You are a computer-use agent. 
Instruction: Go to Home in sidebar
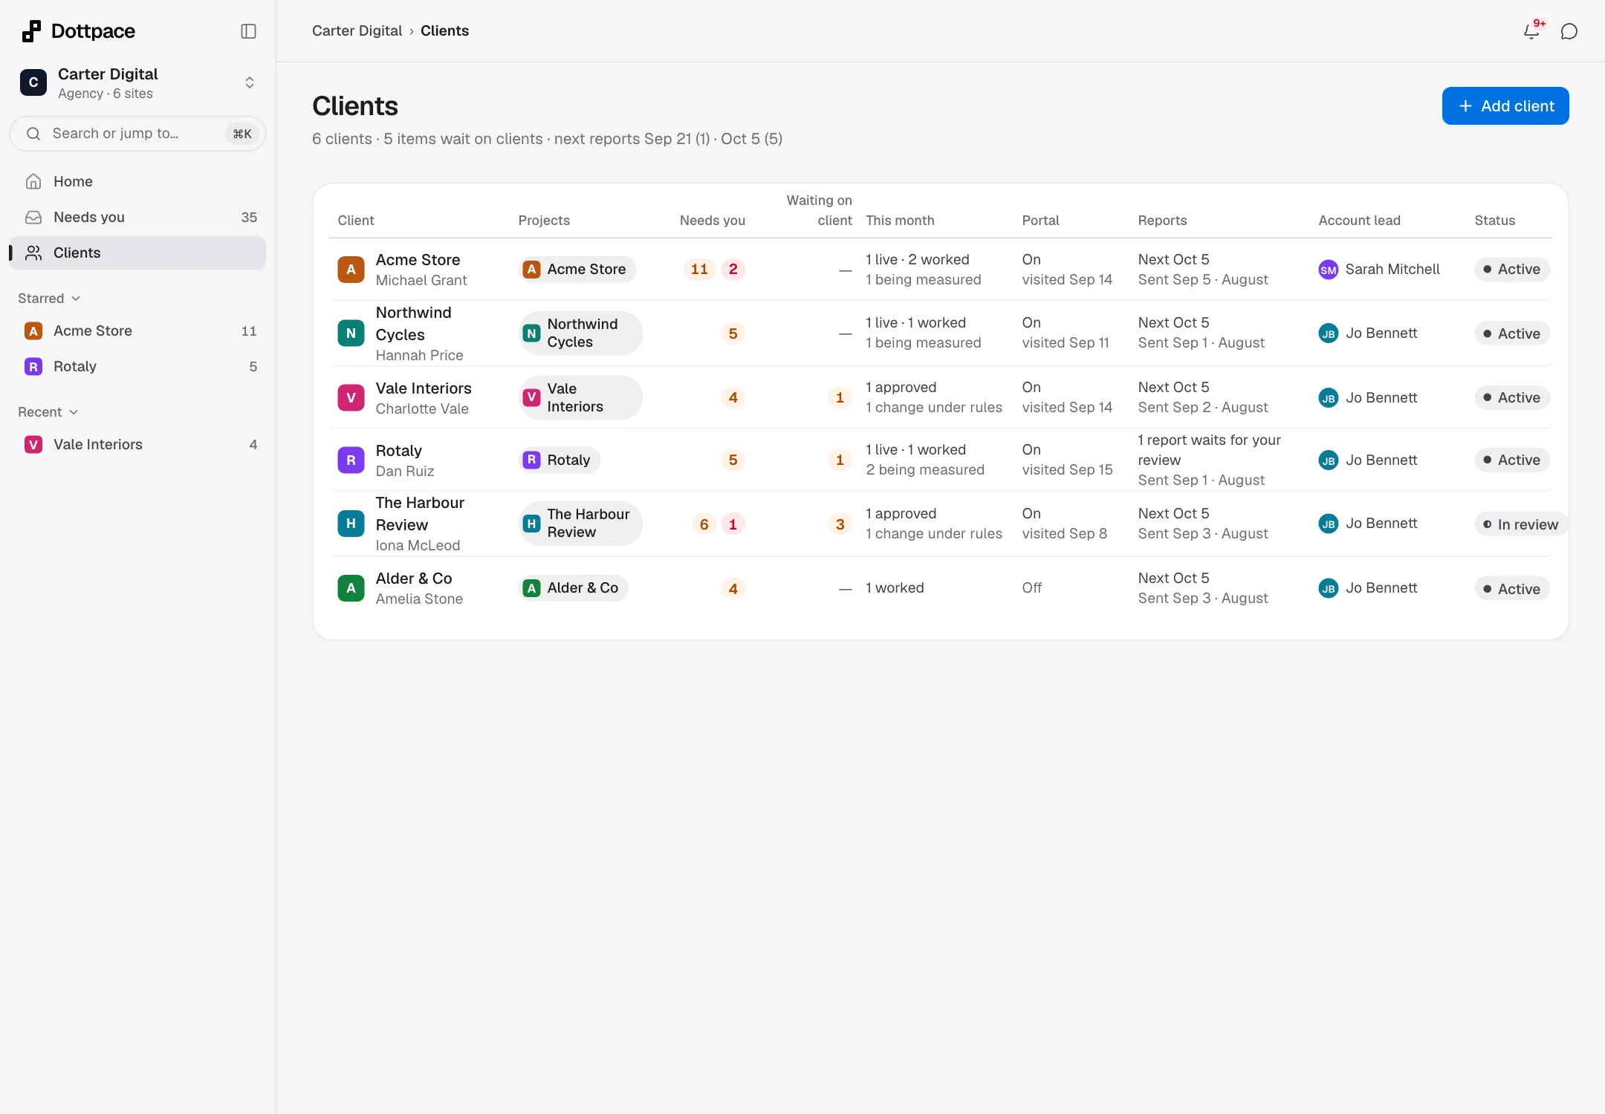click(x=137, y=181)
